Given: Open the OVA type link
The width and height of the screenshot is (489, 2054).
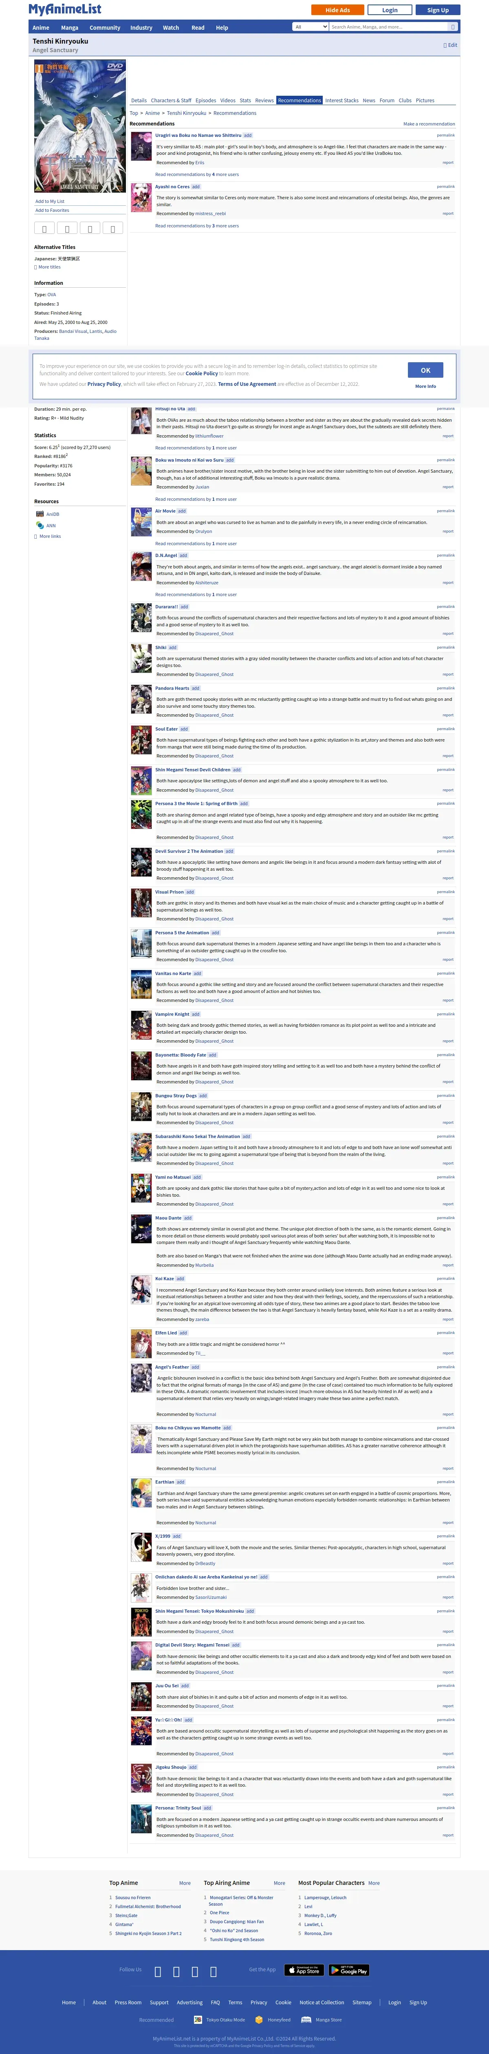Looking at the screenshot, I should (52, 294).
